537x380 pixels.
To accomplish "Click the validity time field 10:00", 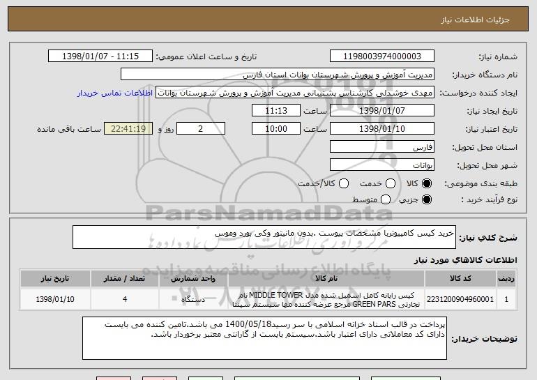I will (x=276, y=129).
